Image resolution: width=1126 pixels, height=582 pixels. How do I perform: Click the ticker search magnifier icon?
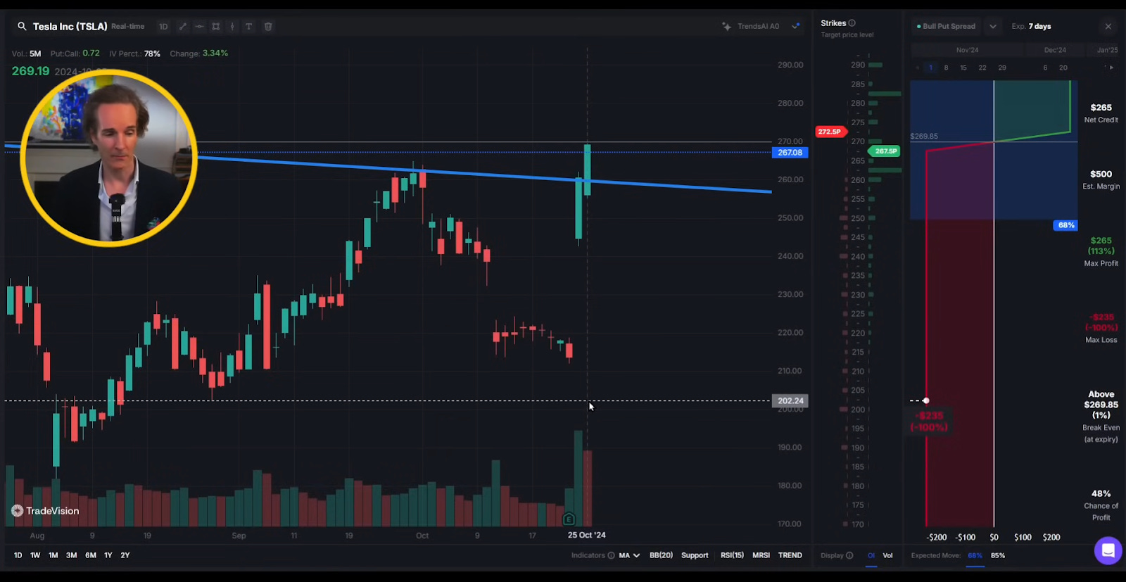coord(22,27)
